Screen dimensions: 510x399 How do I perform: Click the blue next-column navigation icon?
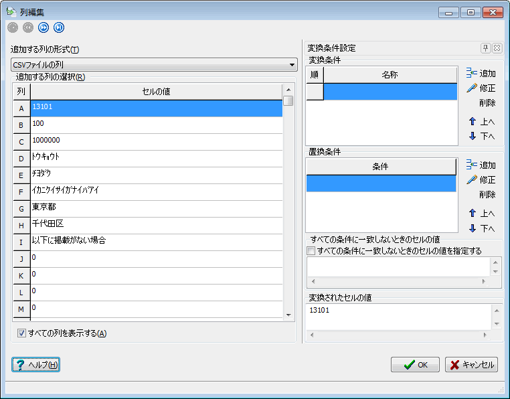tap(44, 27)
